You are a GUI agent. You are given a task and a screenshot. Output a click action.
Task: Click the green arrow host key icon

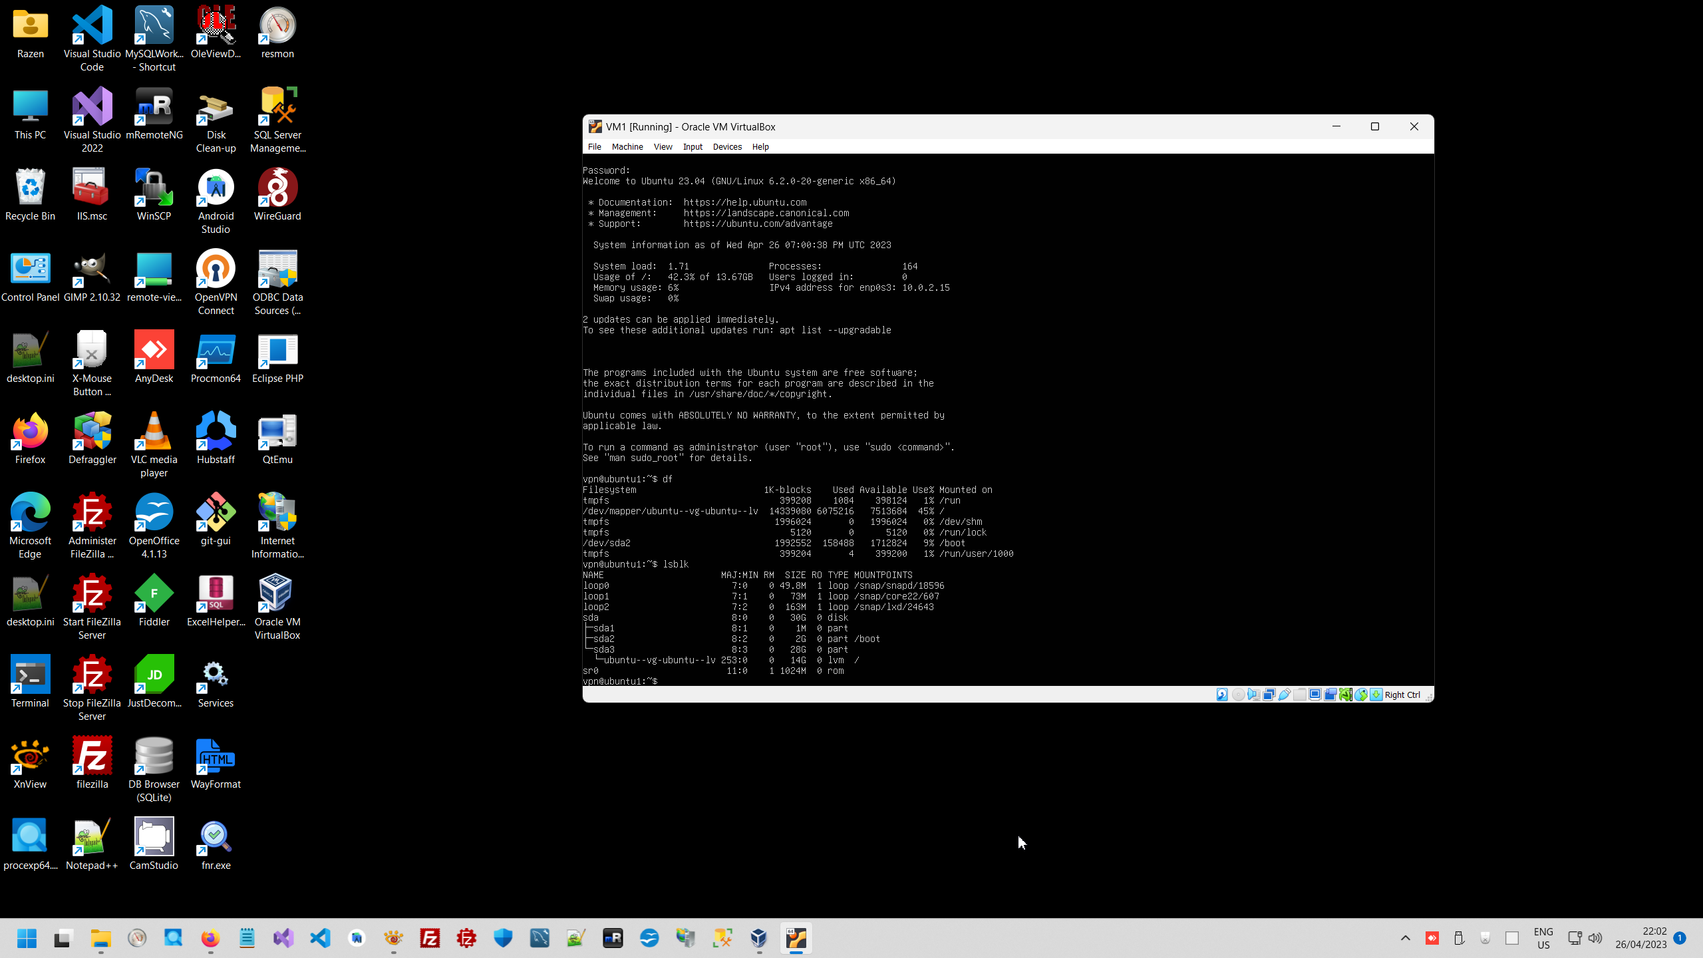pos(1376,695)
